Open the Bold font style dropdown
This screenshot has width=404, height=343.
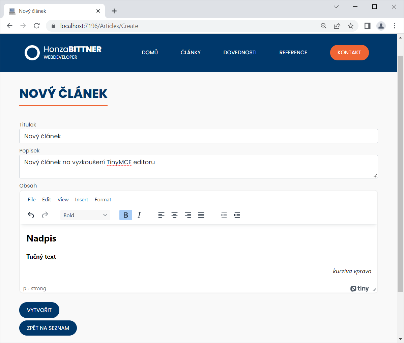tap(85, 215)
